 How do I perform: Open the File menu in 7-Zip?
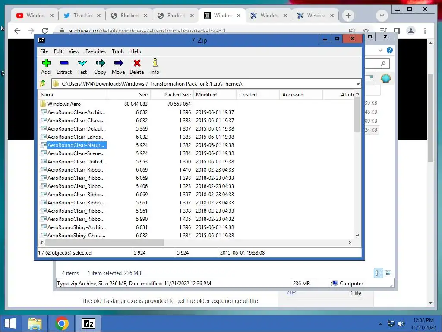(x=44, y=51)
